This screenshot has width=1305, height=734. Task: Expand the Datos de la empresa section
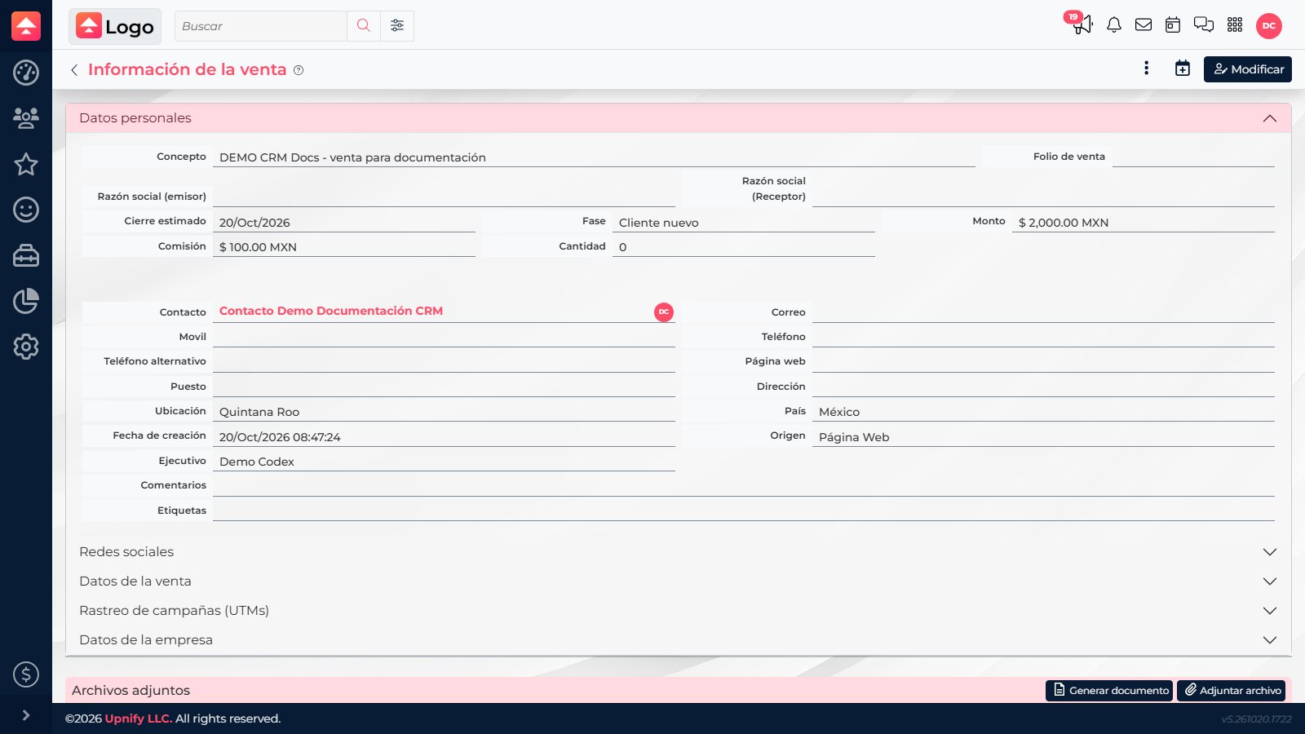pos(679,640)
